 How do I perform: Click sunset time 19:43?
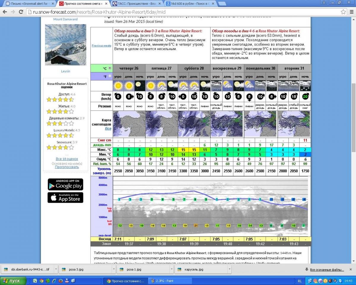click(294, 244)
